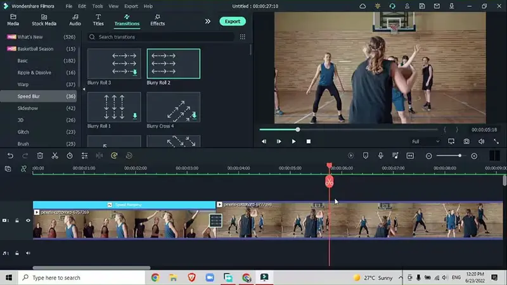Open the Full preview quality dropdown

click(x=425, y=141)
